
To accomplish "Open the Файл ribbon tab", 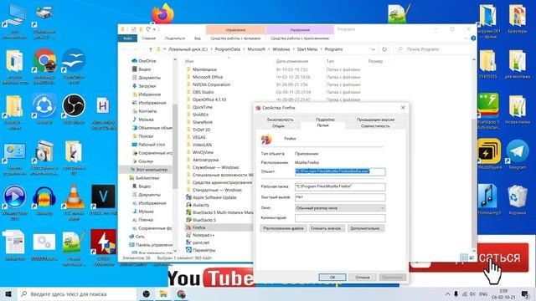I will click(128, 38).
